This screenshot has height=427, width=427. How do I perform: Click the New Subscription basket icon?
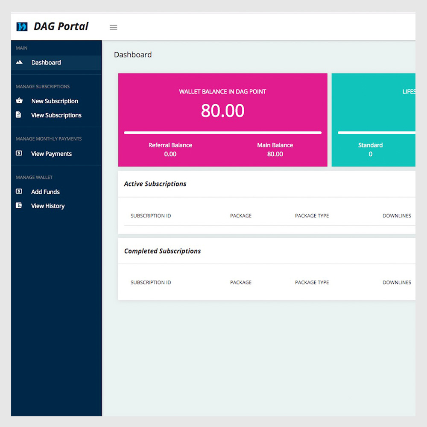tap(19, 101)
